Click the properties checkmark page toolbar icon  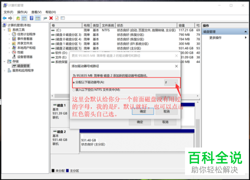pos(57,18)
